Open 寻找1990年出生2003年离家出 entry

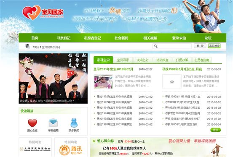pyautogui.click(x=114, y=124)
